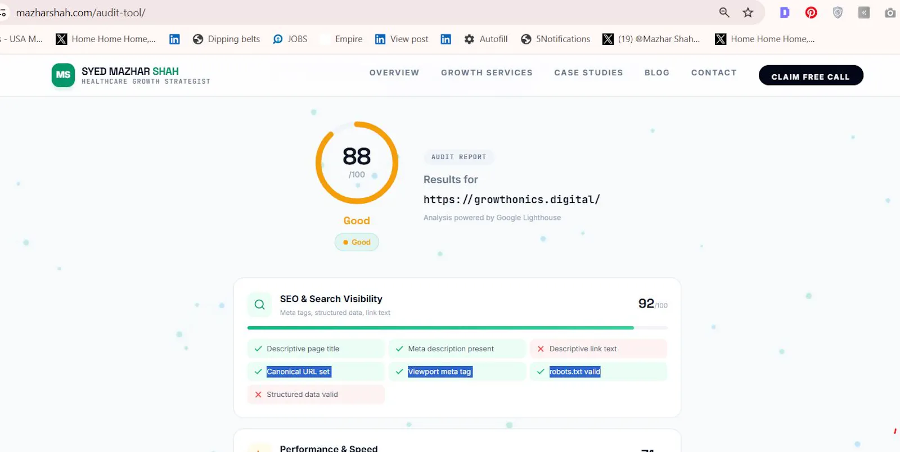Click the Claim Free Call button

tap(811, 75)
